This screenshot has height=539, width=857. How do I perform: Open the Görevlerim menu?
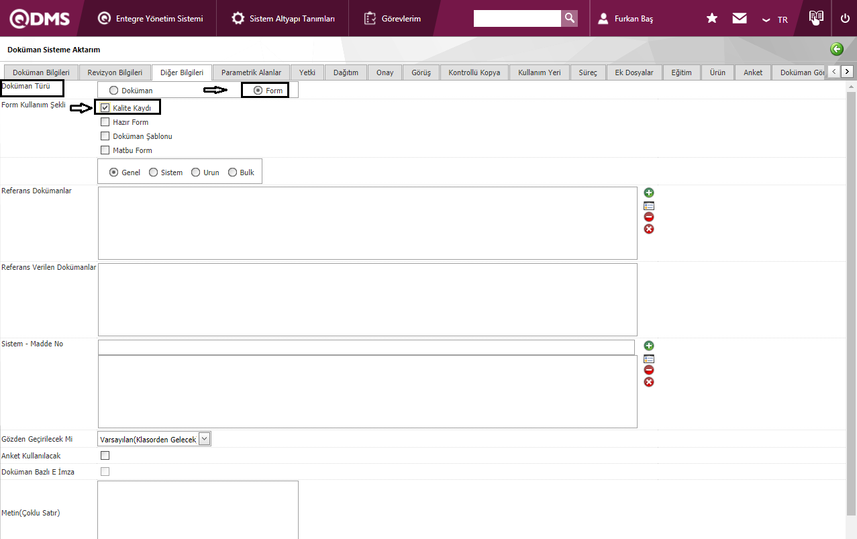pyautogui.click(x=393, y=19)
